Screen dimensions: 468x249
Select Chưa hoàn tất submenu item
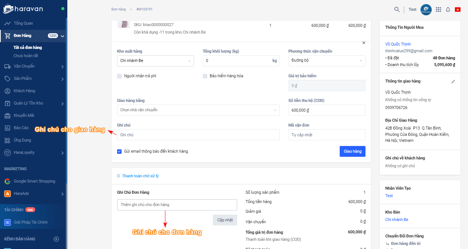coord(26,56)
